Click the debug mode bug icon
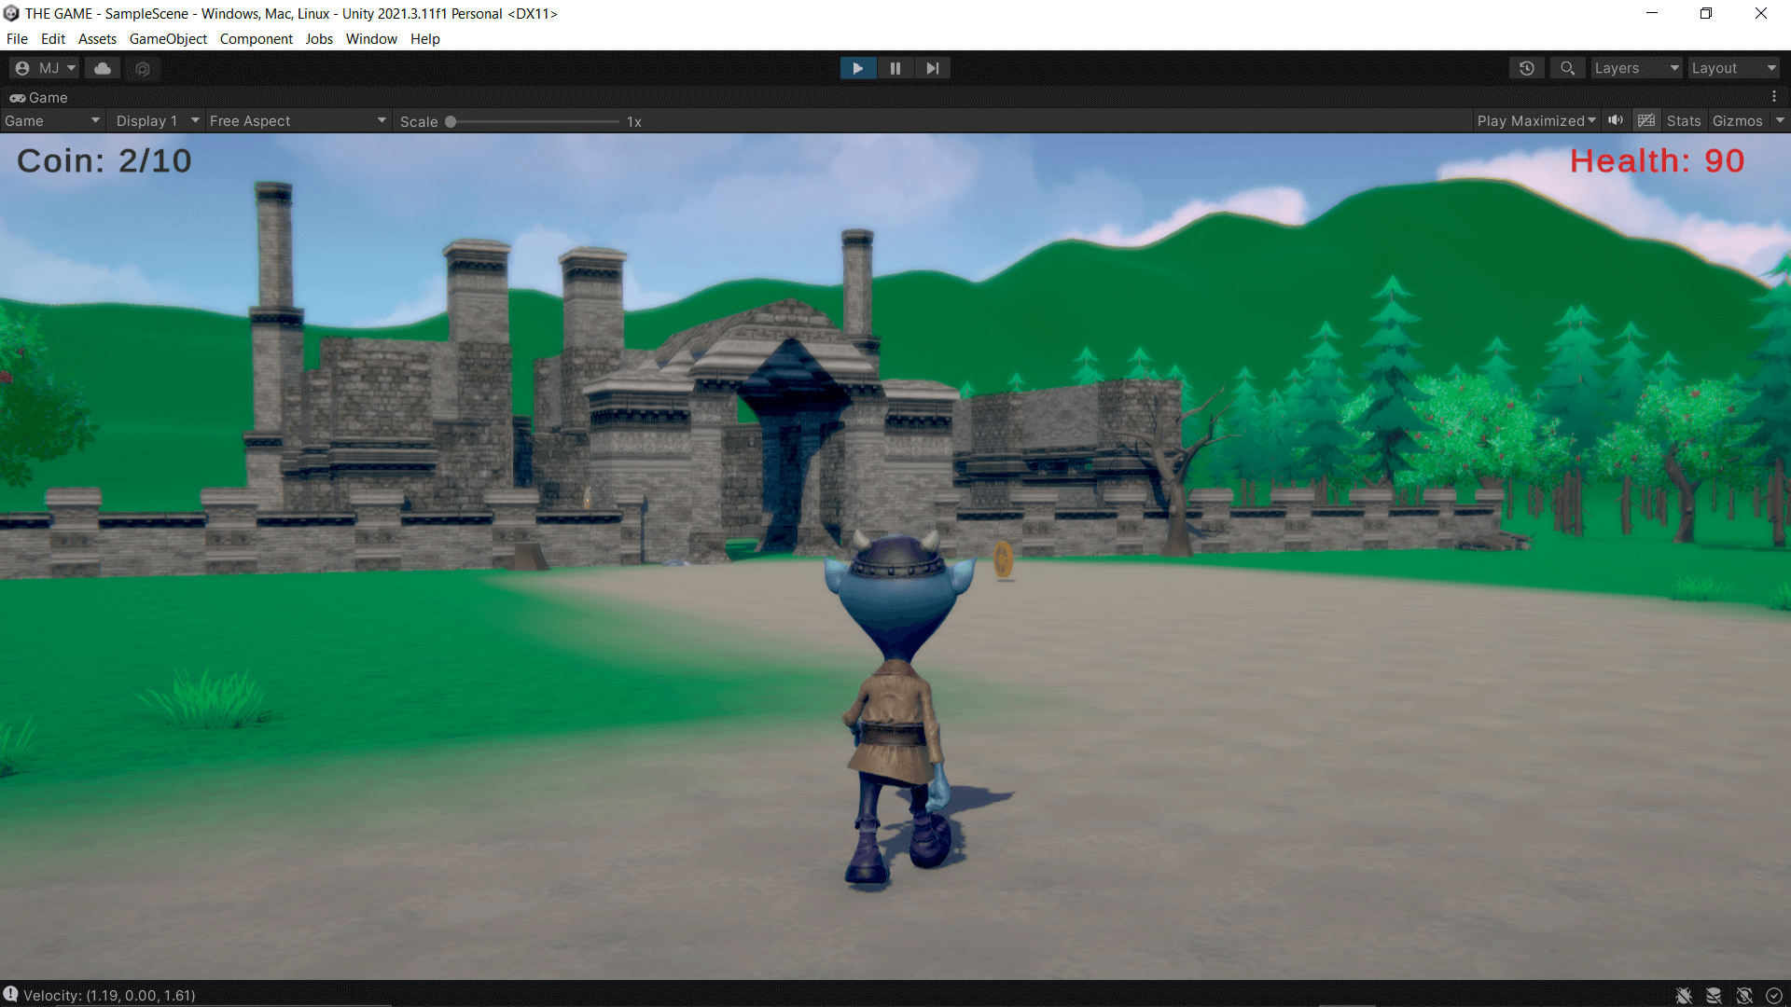This screenshot has width=1791, height=1007. [1684, 996]
